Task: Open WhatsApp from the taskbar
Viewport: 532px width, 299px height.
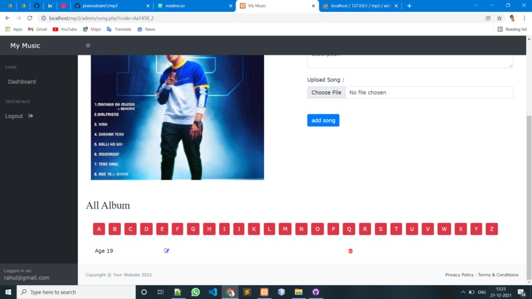Action: [195, 292]
